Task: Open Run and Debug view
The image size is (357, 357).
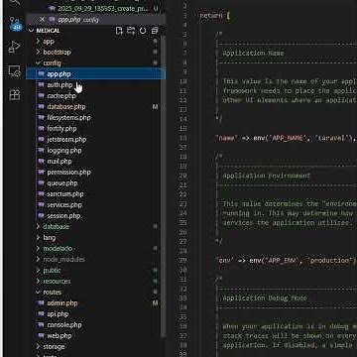Action: coord(15,47)
